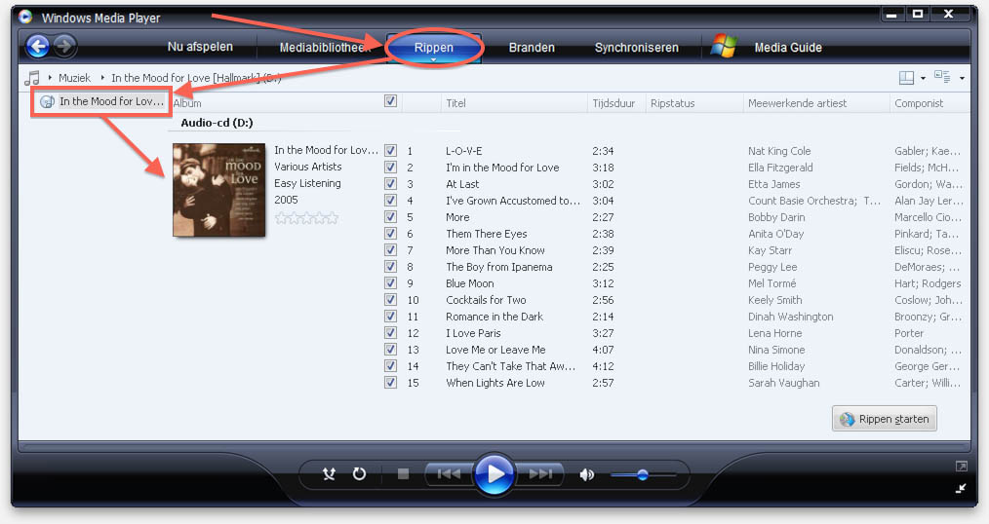Open the Rippen tab dropdown arrow
Screen dimensions: 989x524
(x=433, y=59)
